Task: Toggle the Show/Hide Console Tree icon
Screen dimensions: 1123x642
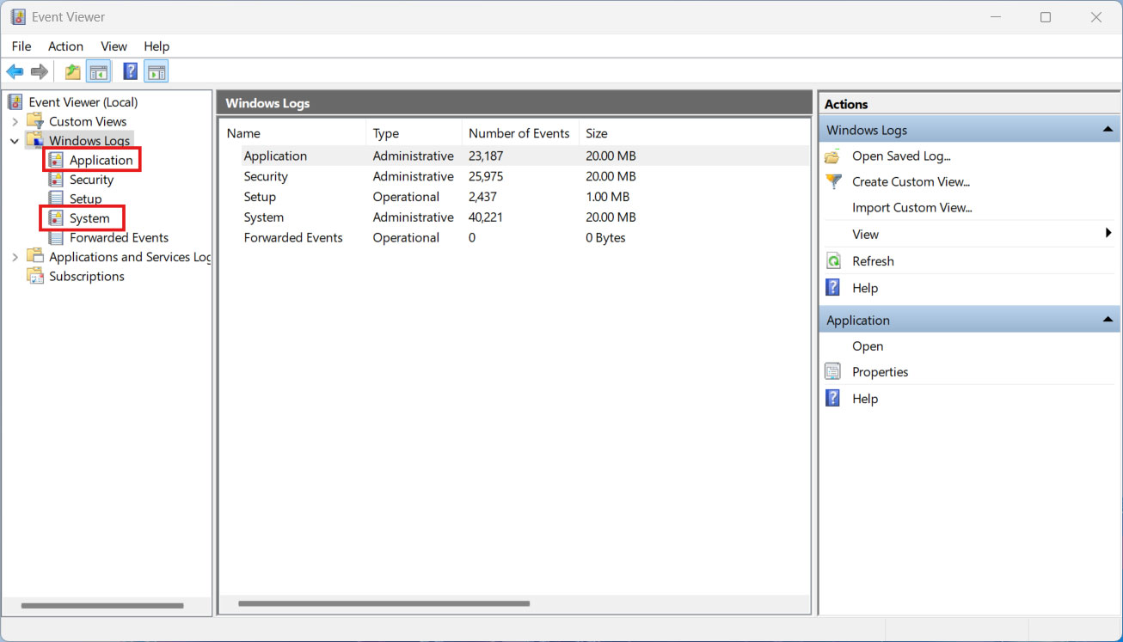Action: pyautogui.click(x=98, y=72)
